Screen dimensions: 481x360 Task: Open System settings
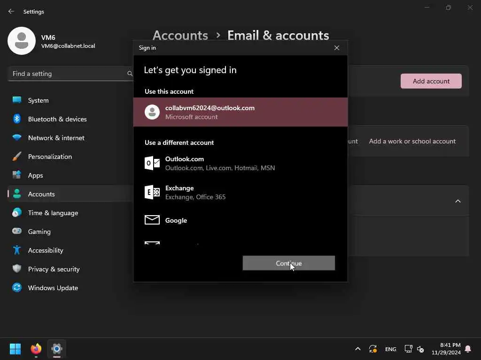click(70, 100)
